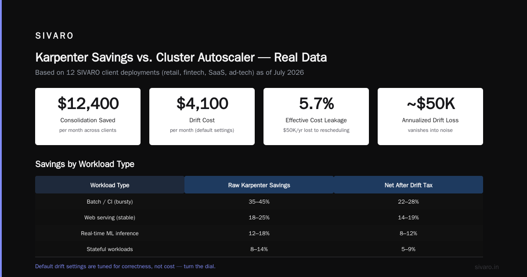Click the $4,100 Drift Cost card
This screenshot has height=277, width=527.
(x=202, y=117)
